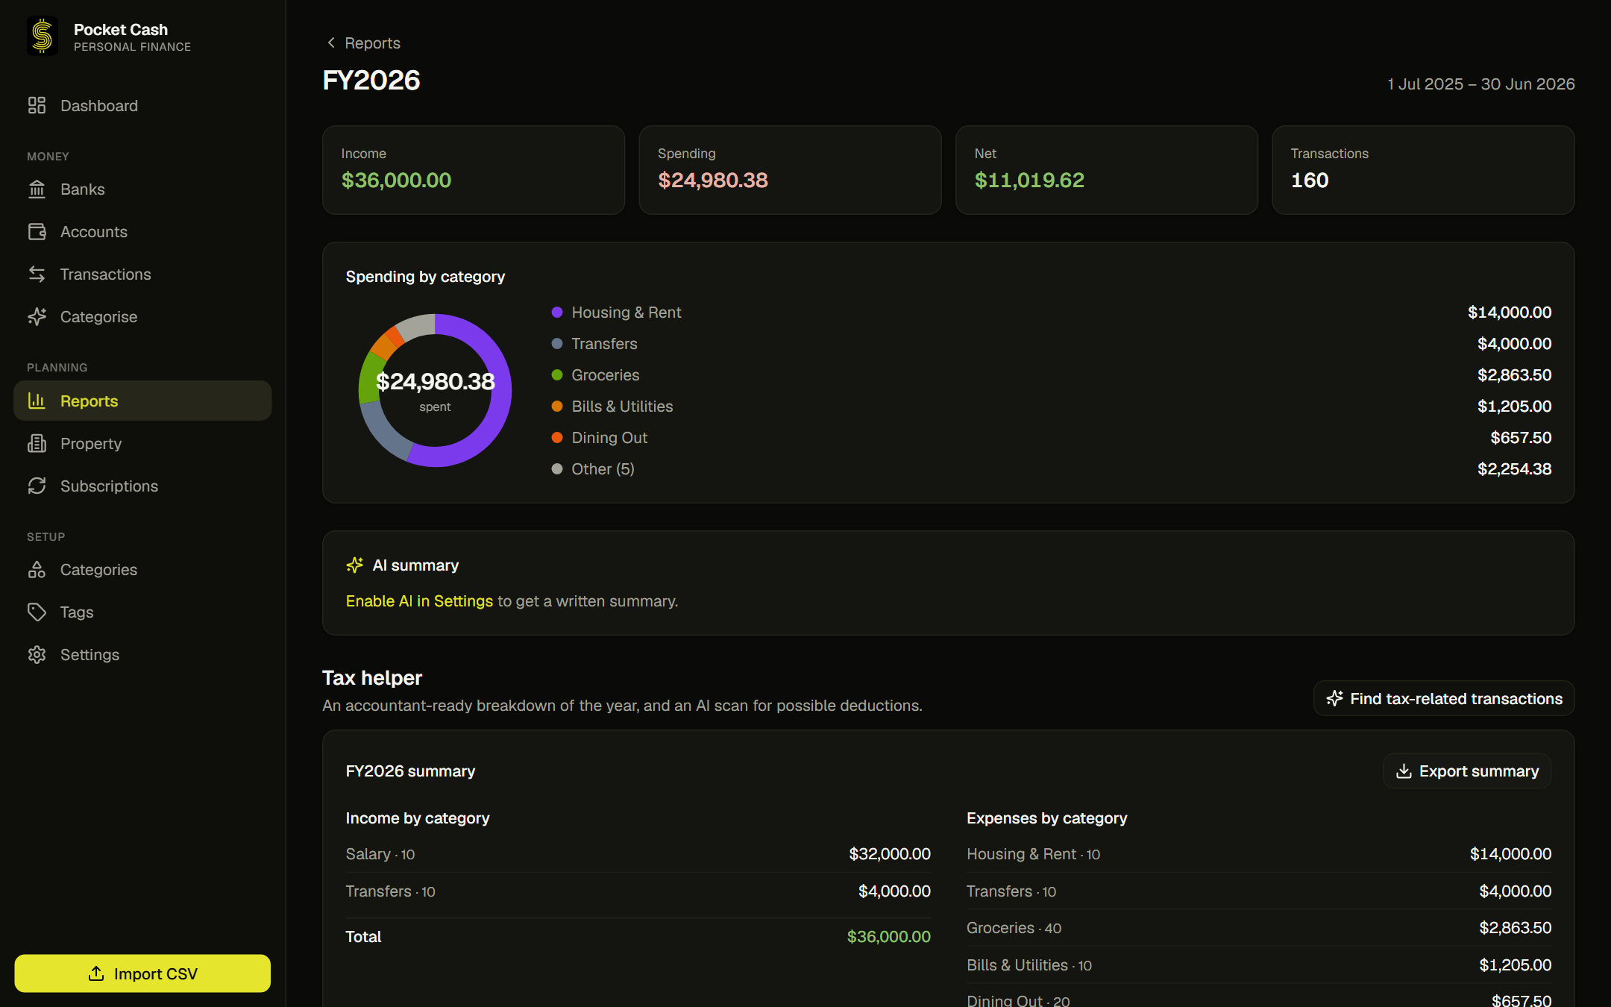The height and width of the screenshot is (1007, 1611).
Task: Click the Reports bar chart icon
Action: point(37,401)
